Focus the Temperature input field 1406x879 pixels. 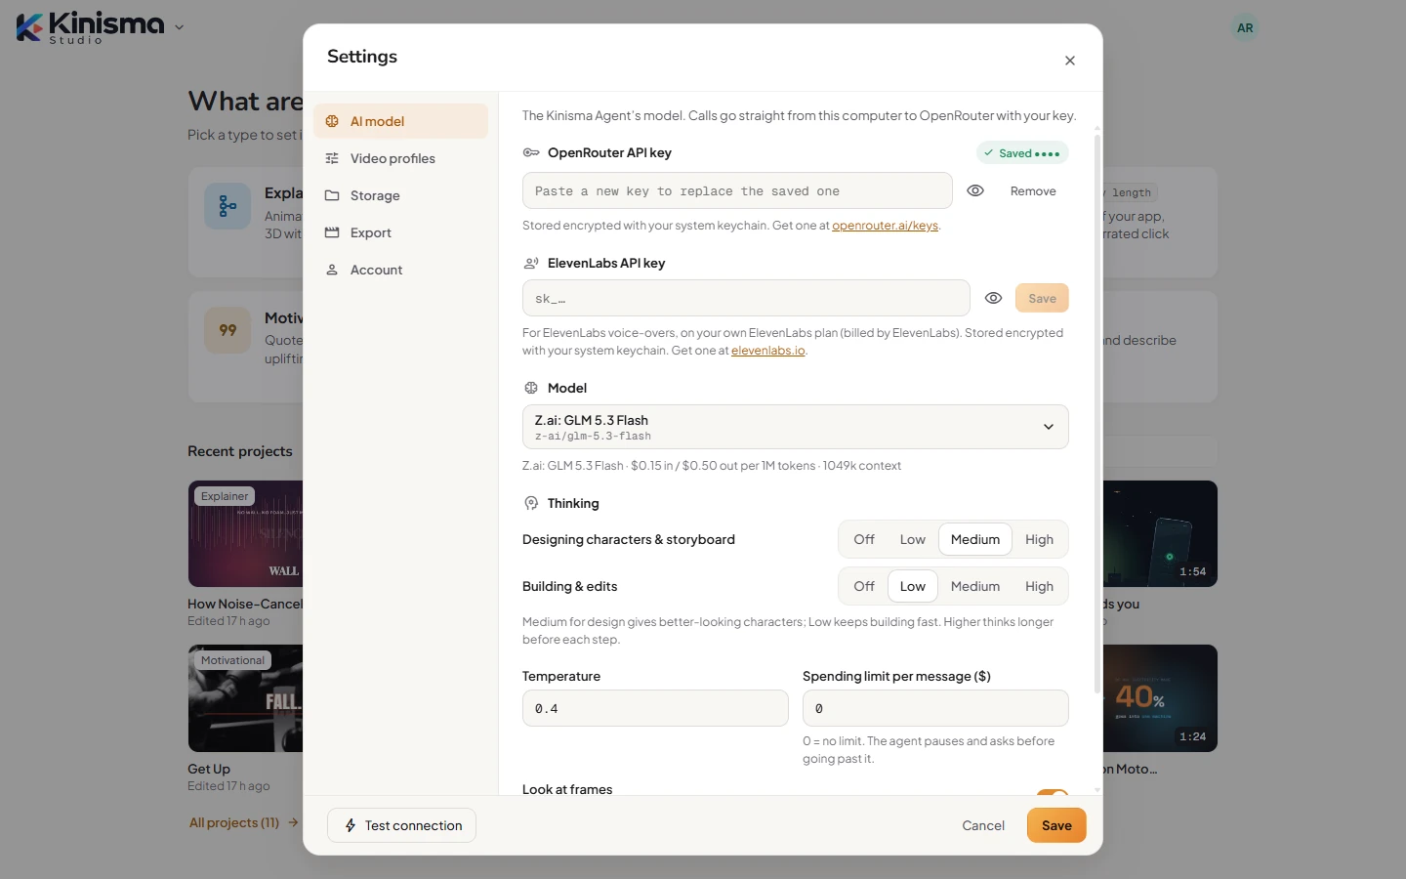(x=655, y=708)
